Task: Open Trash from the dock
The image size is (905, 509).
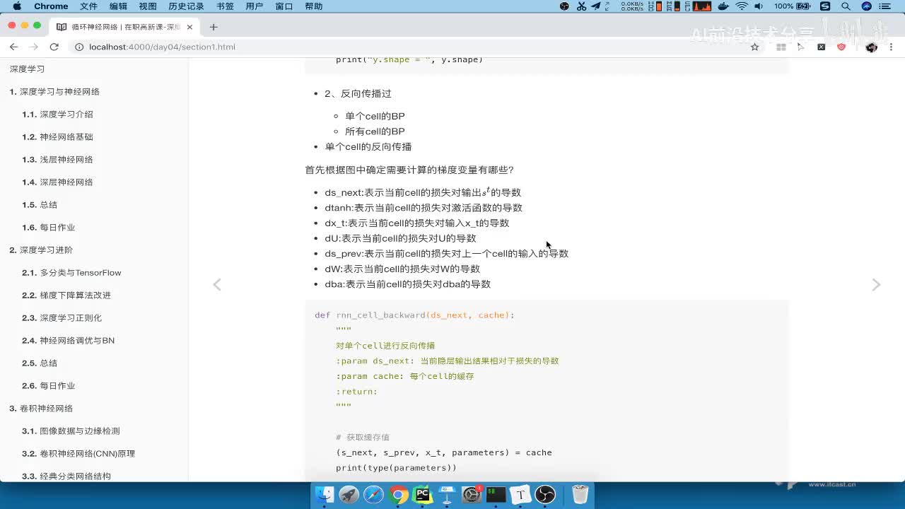Action: tap(580, 494)
